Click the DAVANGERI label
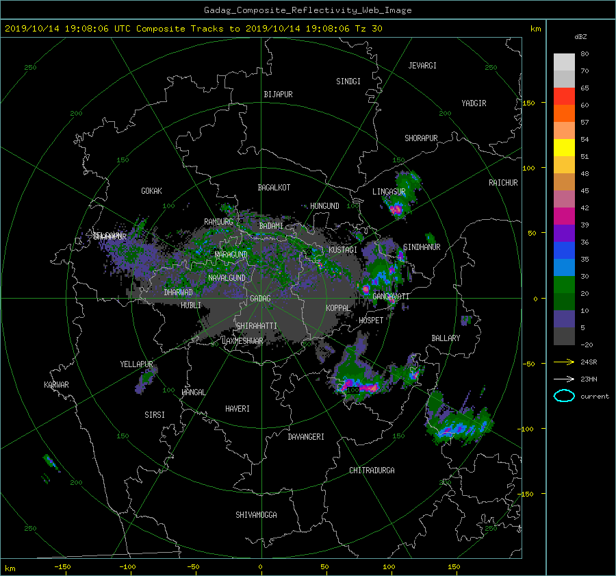 [x=306, y=437]
